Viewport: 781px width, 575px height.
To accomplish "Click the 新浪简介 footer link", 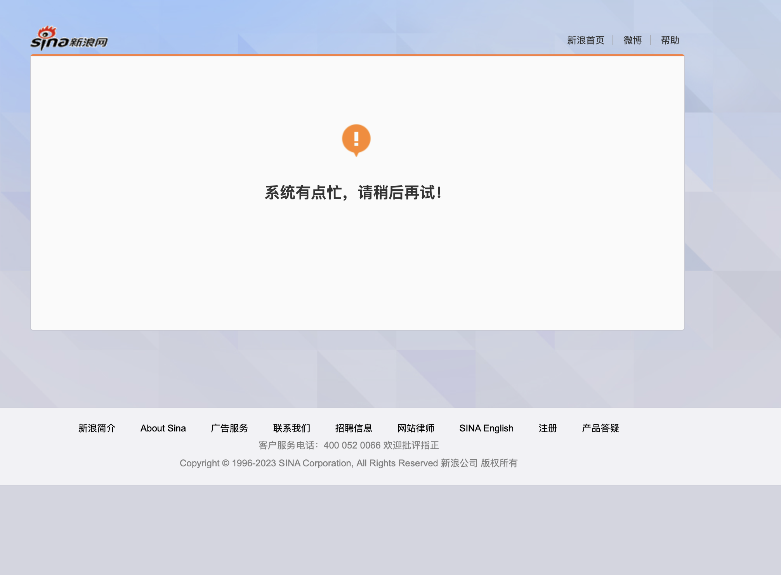I will 97,428.
